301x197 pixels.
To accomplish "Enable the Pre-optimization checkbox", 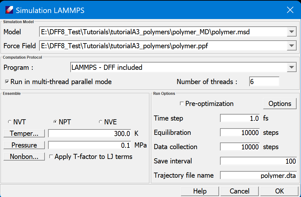I will 182,104.
